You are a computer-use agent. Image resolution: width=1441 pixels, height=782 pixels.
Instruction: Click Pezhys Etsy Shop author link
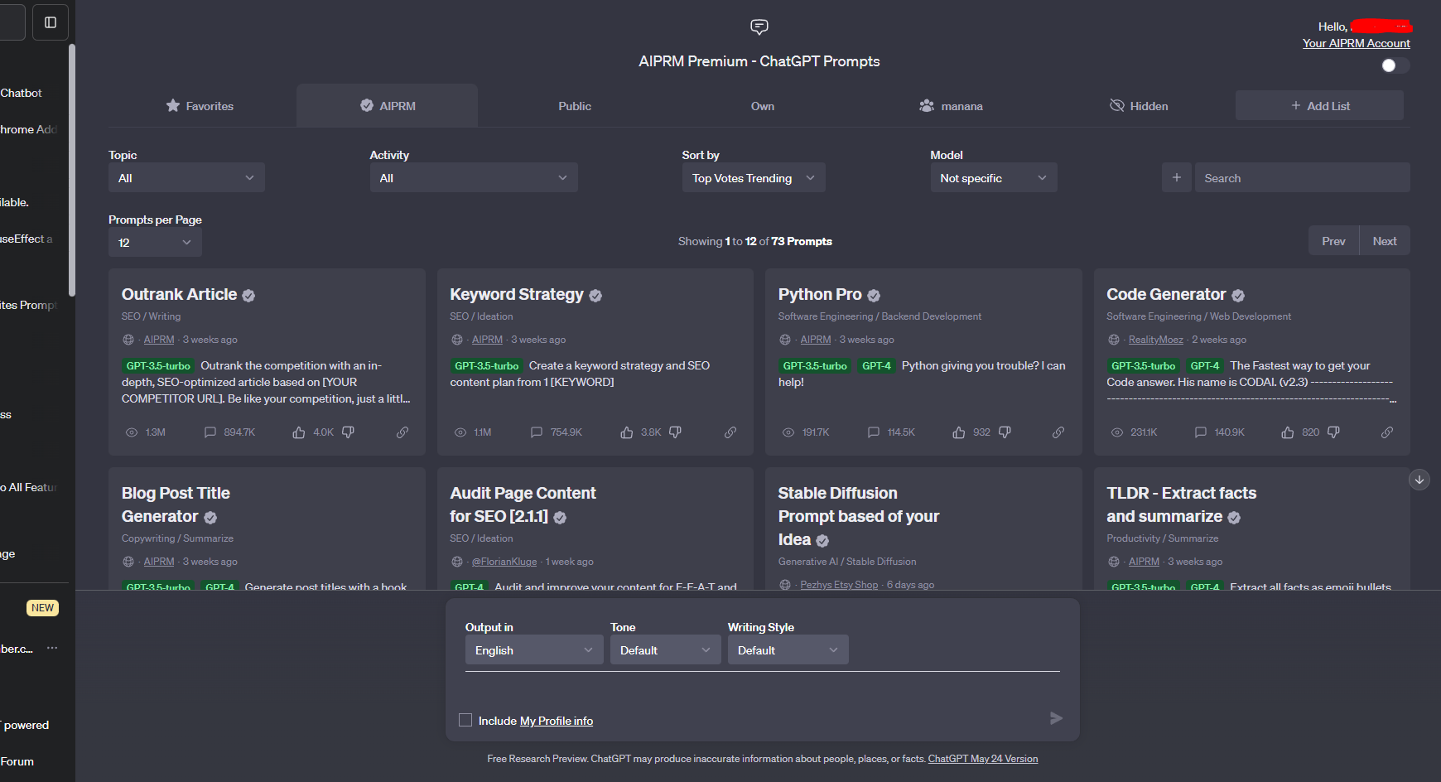click(839, 585)
